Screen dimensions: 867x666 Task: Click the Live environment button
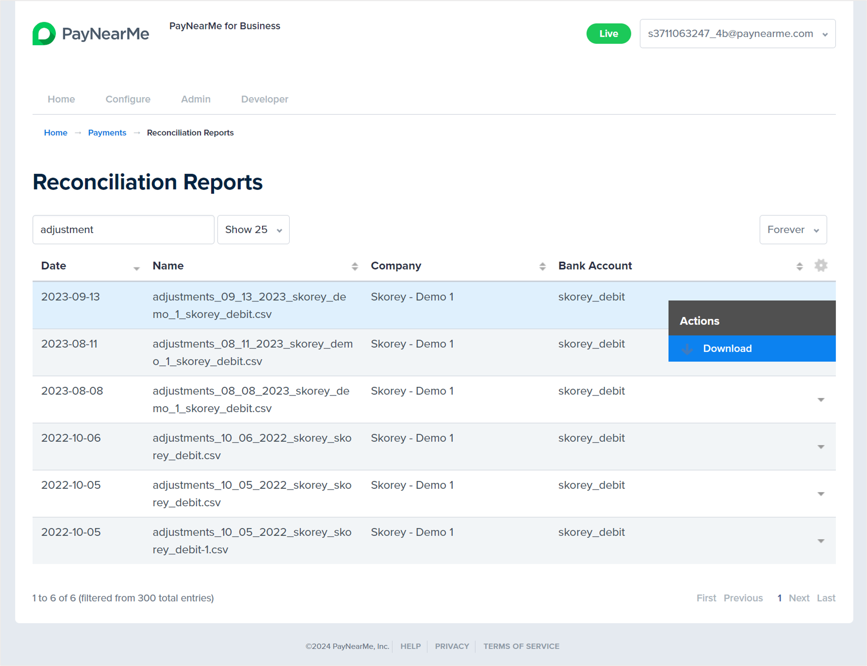point(608,34)
